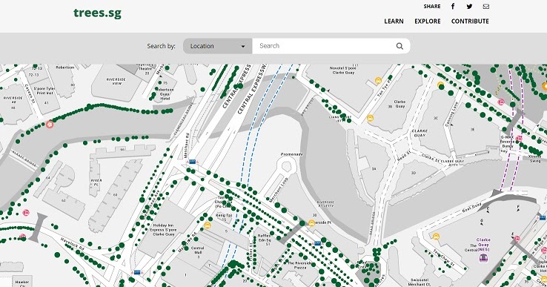Click the Clarke Quay MRT station icon
547x287 pixels.
[x=483, y=257]
